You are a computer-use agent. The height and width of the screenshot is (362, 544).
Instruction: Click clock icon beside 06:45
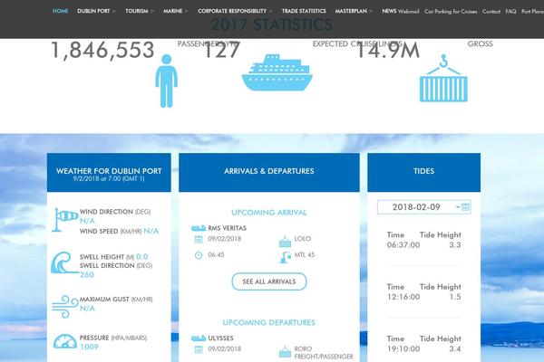coord(199,255)
